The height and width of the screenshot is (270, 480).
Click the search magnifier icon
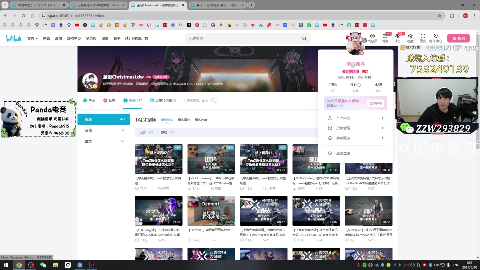pyautogui.click(x=304, y=38)
